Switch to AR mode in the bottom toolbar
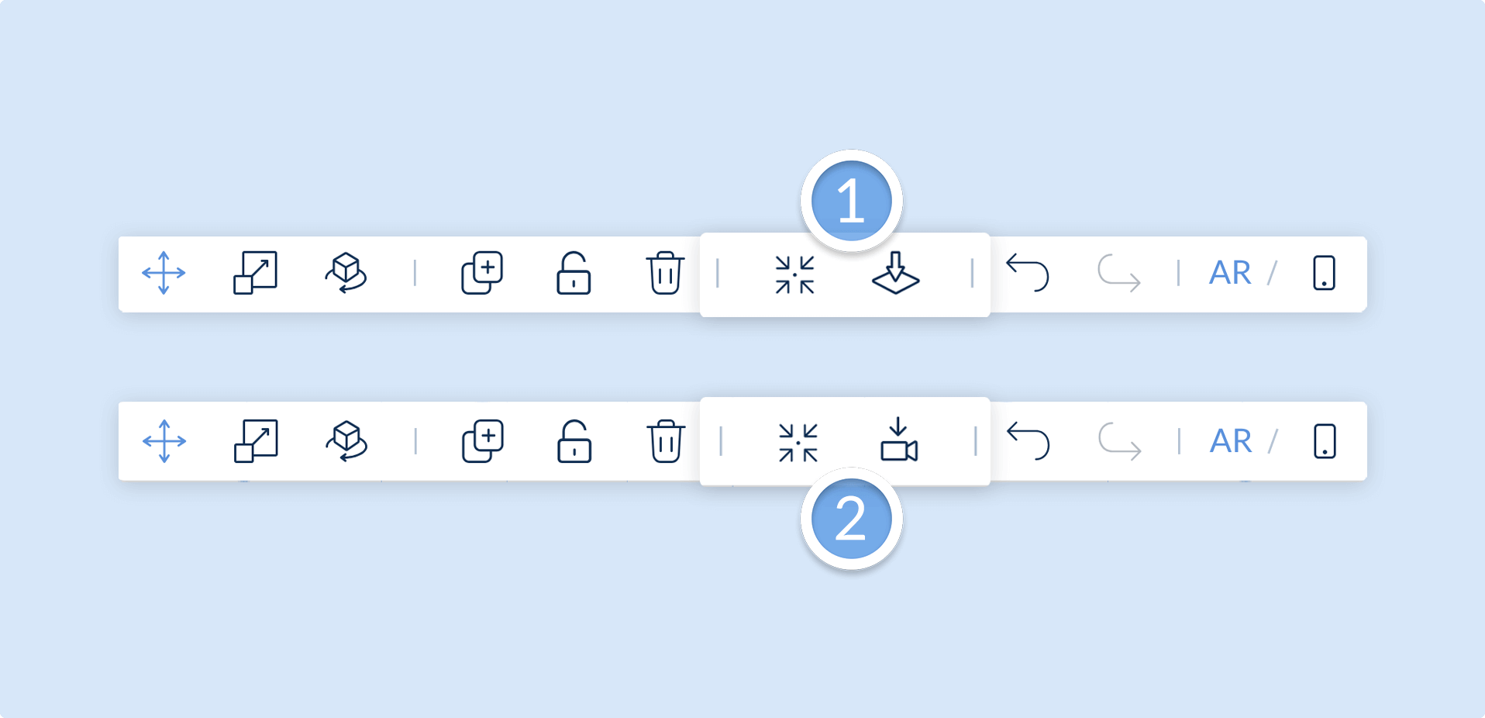The image size is (1485, 718). [1231, 441]
